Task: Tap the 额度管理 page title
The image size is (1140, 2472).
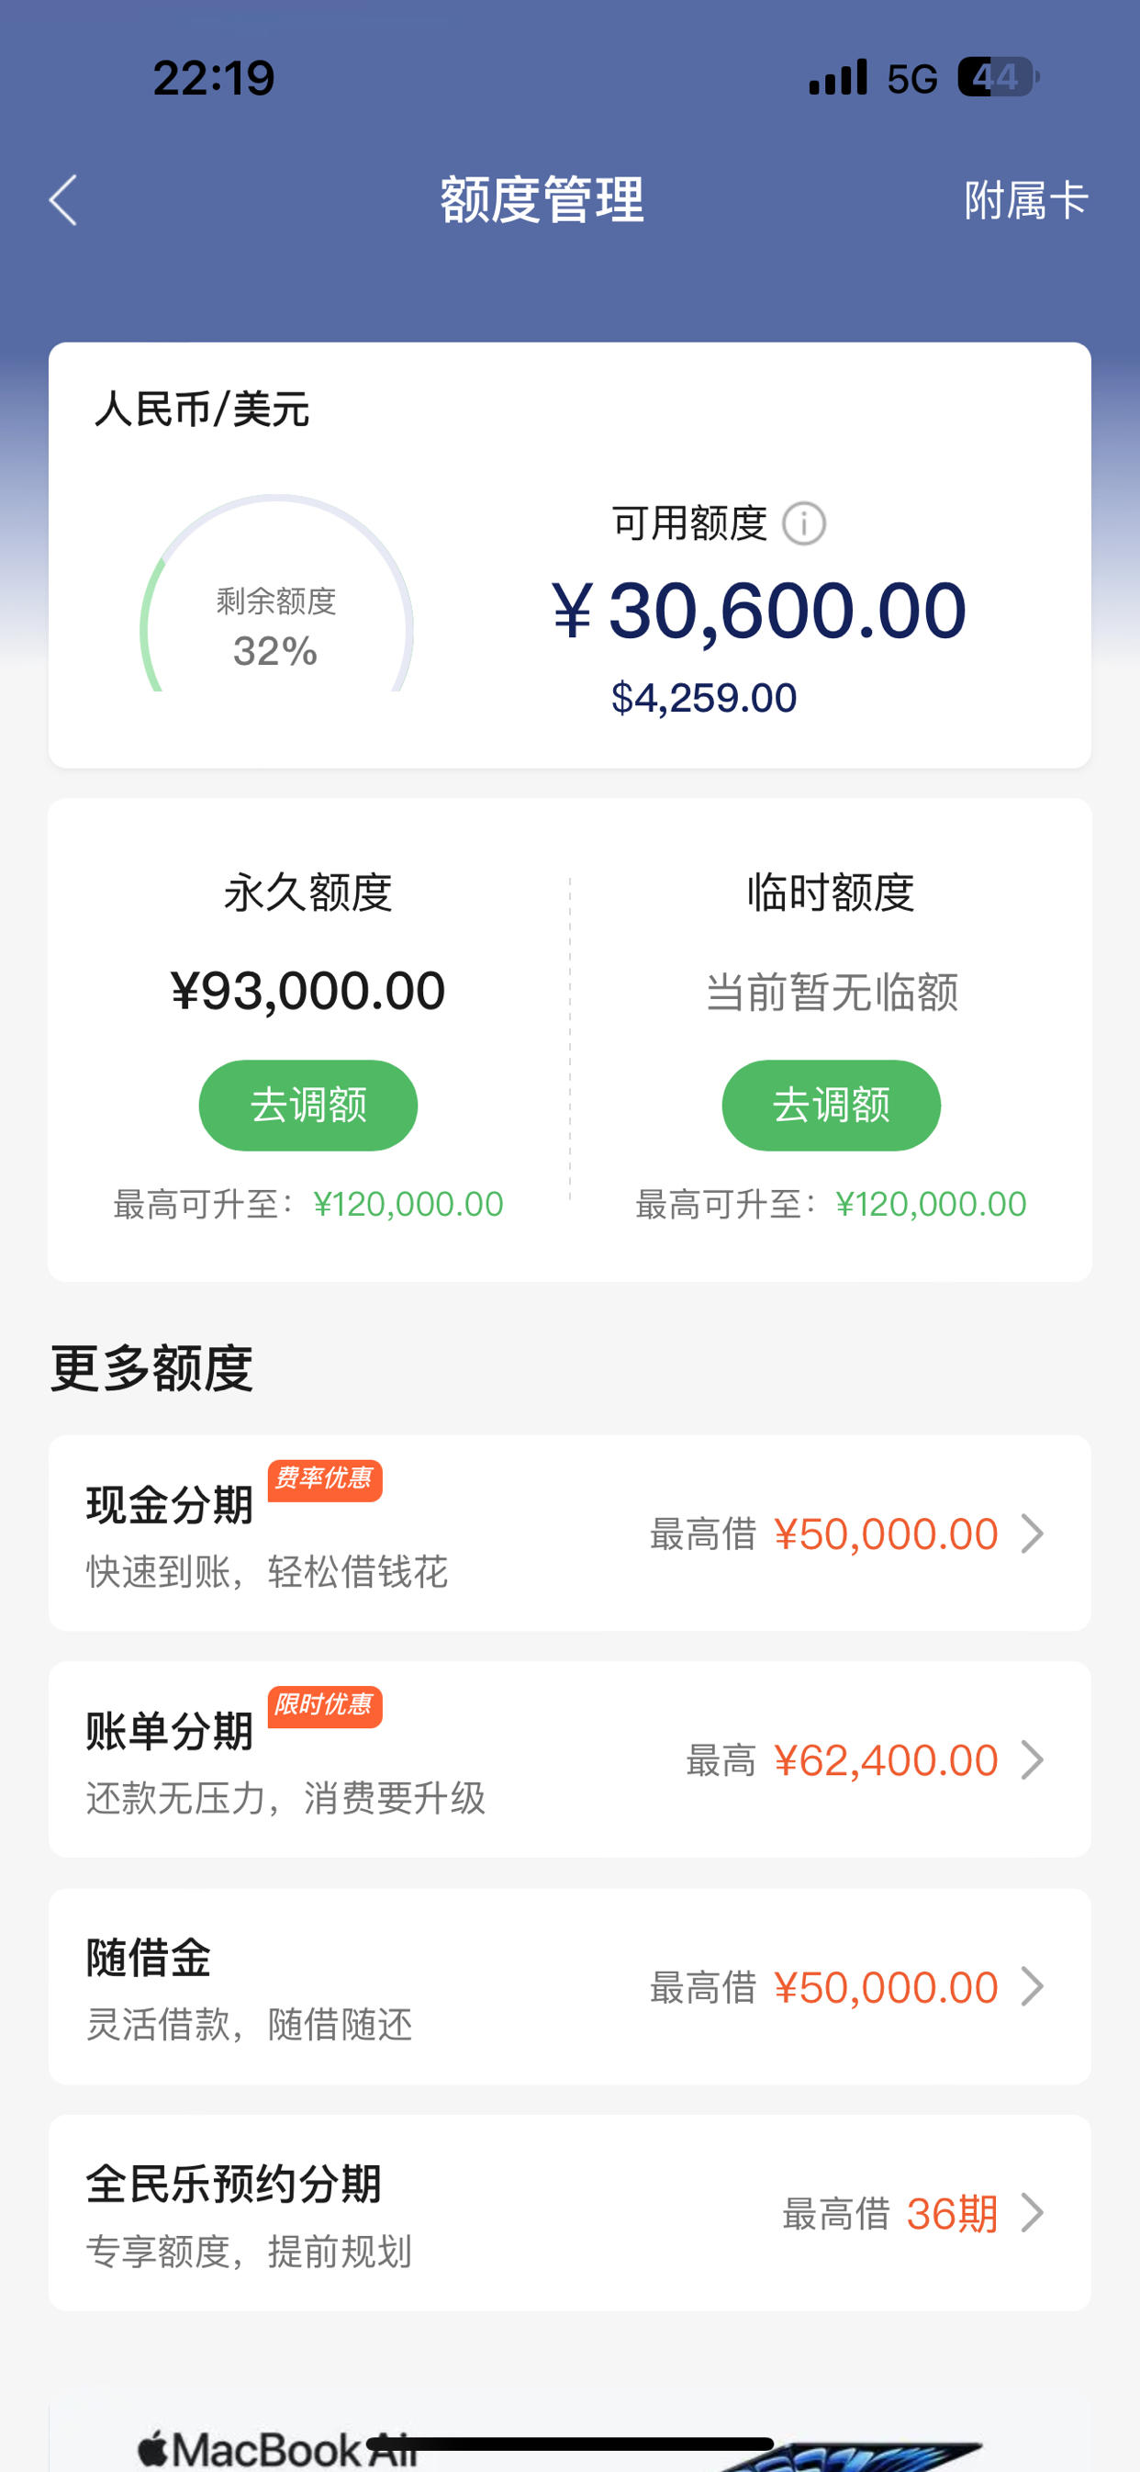Action: [542, 200]
